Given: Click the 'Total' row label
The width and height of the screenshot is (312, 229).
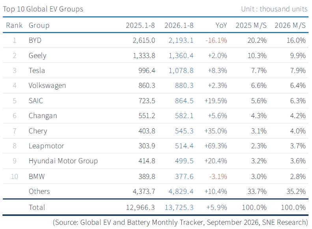Looking at the screenshot, I should [x=37, y=208].
